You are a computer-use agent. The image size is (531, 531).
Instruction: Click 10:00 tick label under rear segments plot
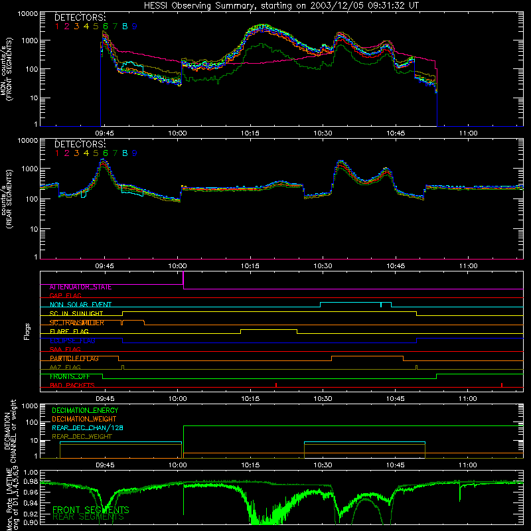point(177,266)
